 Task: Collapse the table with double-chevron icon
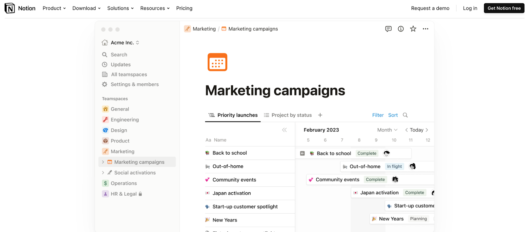[x=284, y=130]
